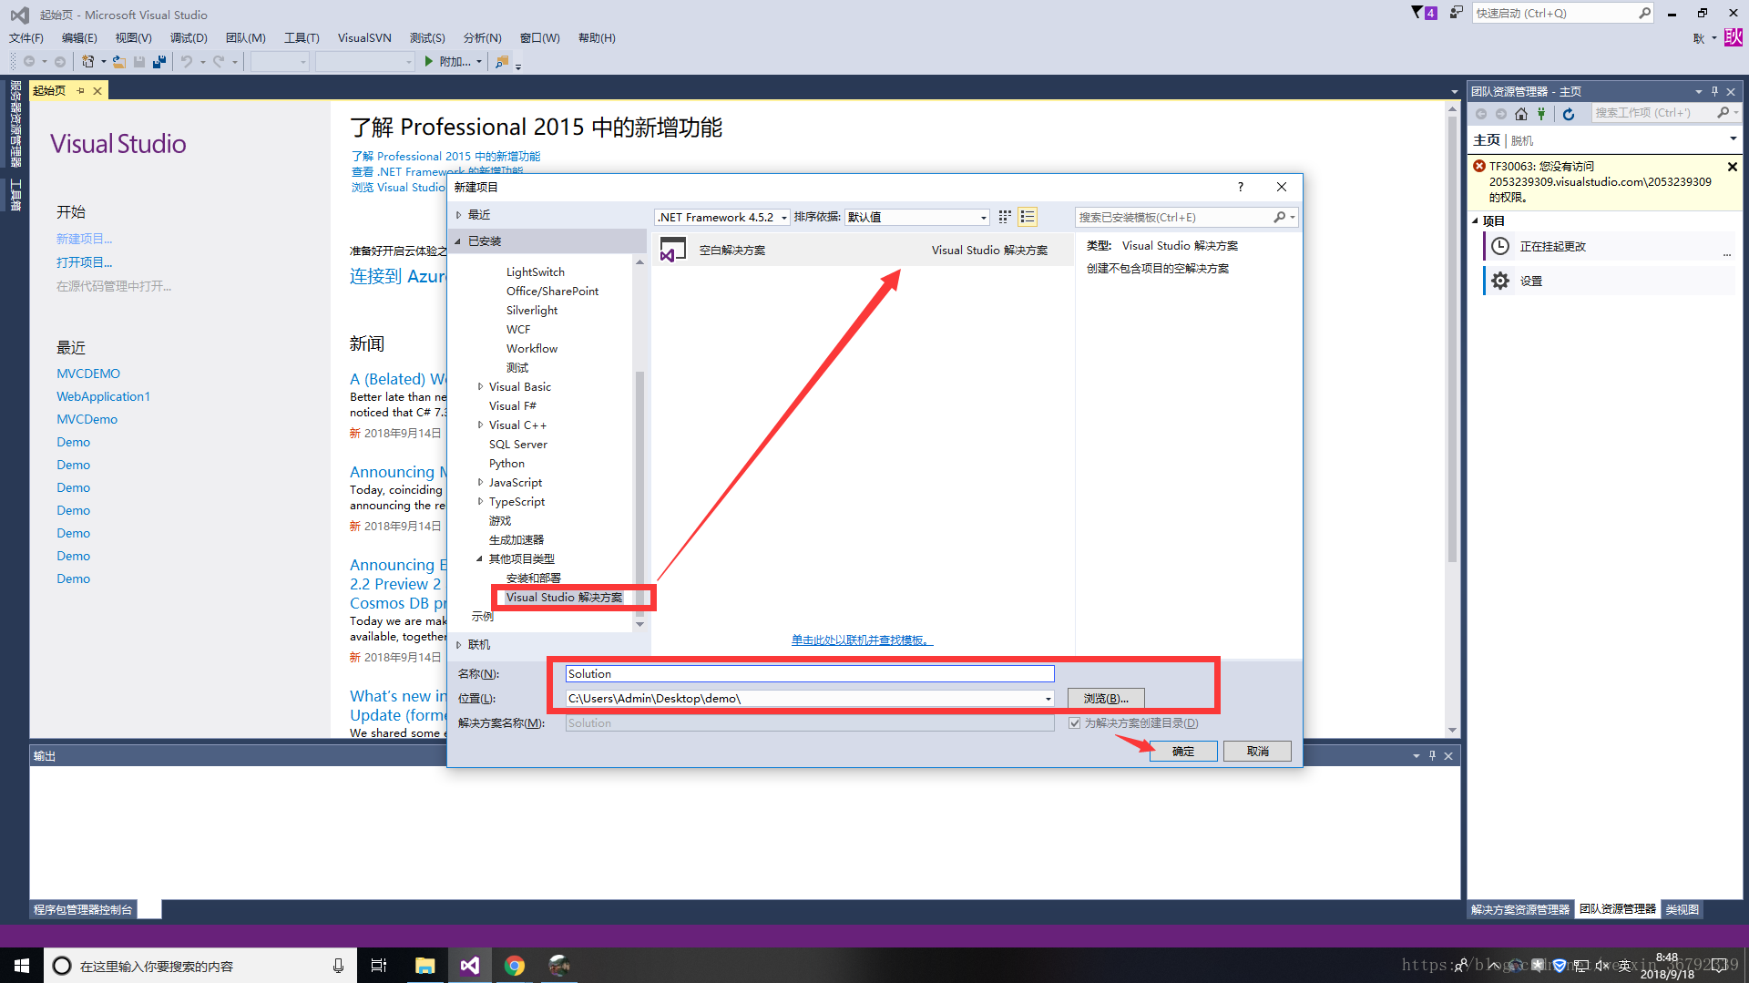Expand the Visual C++ tree node
Viewport: 1749px width, 983px height.
(480, 425)
